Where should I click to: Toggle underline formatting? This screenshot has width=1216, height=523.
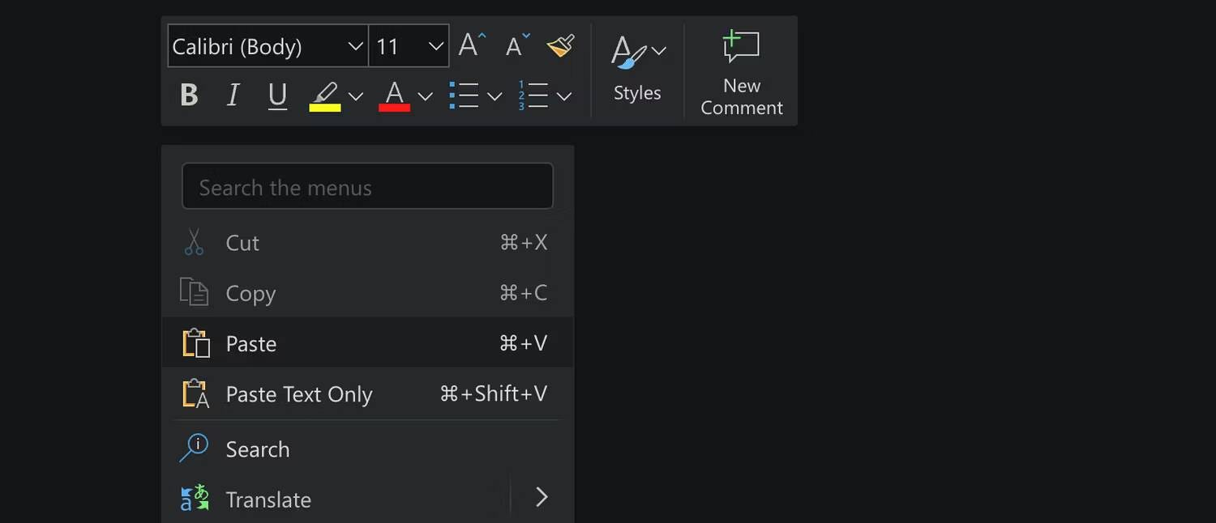[x=277, y=95]
